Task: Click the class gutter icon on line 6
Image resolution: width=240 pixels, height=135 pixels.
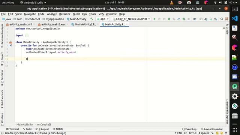Action: click(x=10, y=42)
